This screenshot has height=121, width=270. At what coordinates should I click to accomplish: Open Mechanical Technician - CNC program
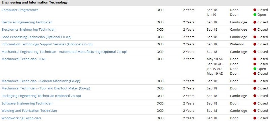[24, 59]
